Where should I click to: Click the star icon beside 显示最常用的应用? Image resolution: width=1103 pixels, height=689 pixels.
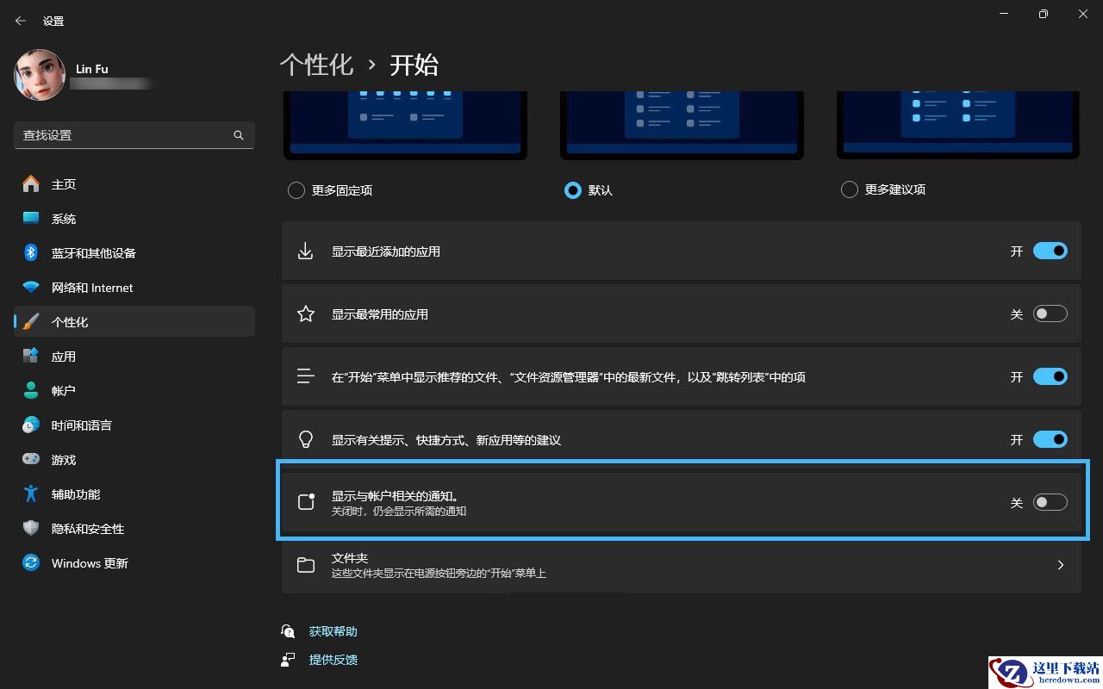pos(305,314)
